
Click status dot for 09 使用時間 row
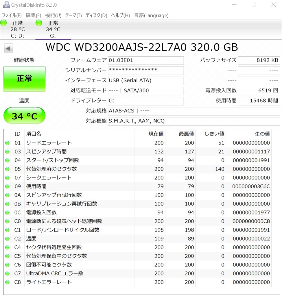[x=7, y=186]
